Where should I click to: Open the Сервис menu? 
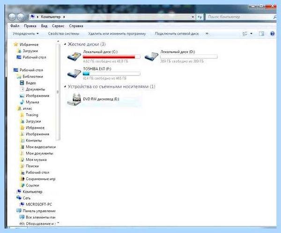click(58, 26)
